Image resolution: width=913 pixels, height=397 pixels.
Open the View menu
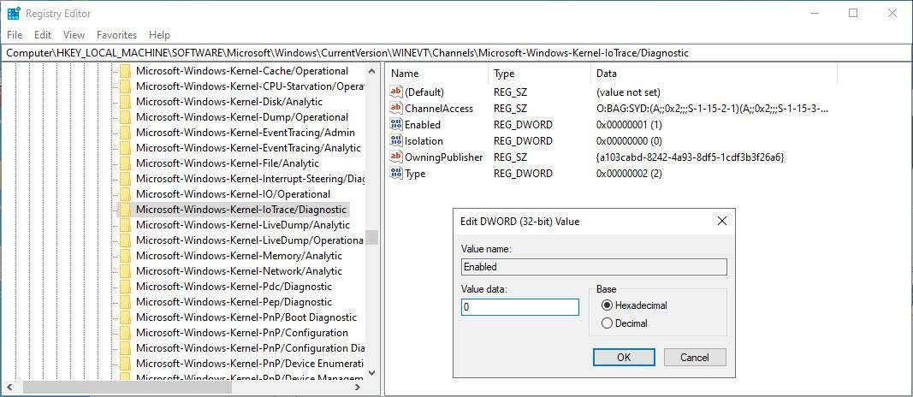[x=74, y=35]
